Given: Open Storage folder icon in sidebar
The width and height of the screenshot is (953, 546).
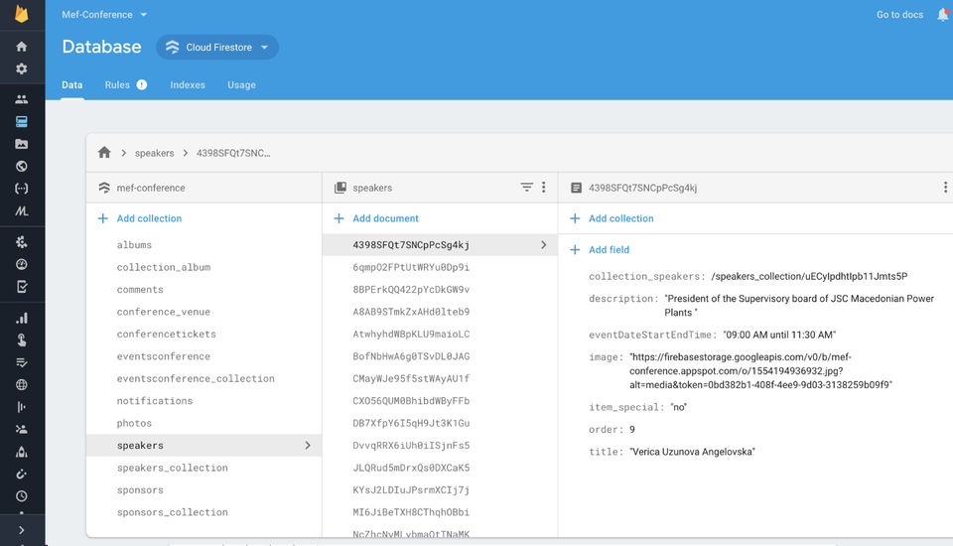Looking at the screenshot, I should 21,144.
